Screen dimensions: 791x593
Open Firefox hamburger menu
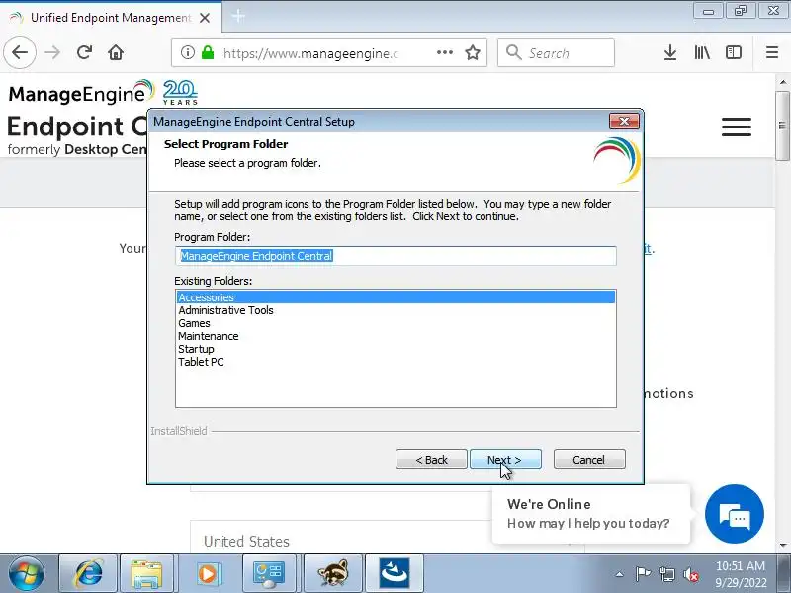tap(772, 52)
